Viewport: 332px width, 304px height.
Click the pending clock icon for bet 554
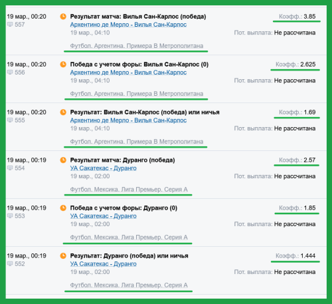pyautogui.click(x=63, y=160)
